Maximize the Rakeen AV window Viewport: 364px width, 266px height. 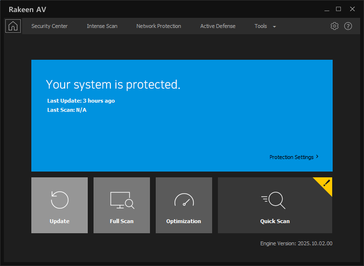338,9
